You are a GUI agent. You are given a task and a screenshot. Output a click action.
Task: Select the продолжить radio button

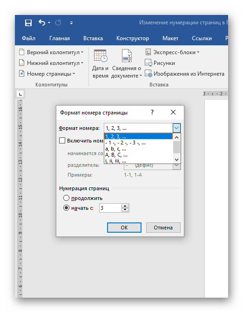point(66,198)
